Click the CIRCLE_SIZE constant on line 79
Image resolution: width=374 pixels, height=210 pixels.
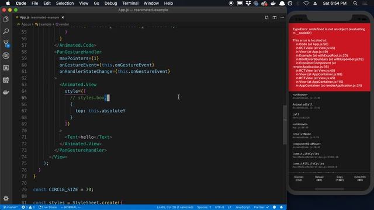click(63, 190)
